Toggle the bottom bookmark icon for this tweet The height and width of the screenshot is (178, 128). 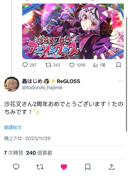click(88, 167)
